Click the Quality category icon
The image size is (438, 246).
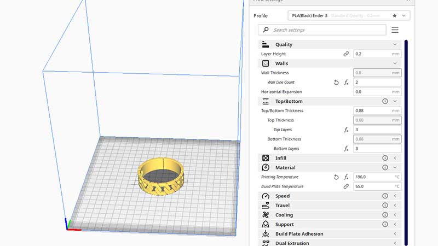click(x=266, y=44)
